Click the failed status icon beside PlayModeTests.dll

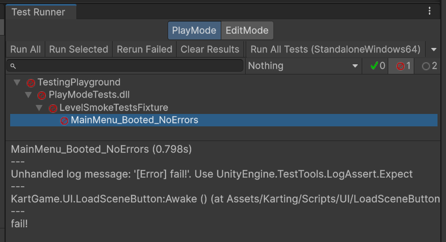[41, 95]
